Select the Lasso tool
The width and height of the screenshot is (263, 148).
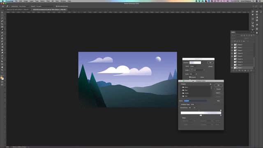pyautogui.click(x=2, y=18)
